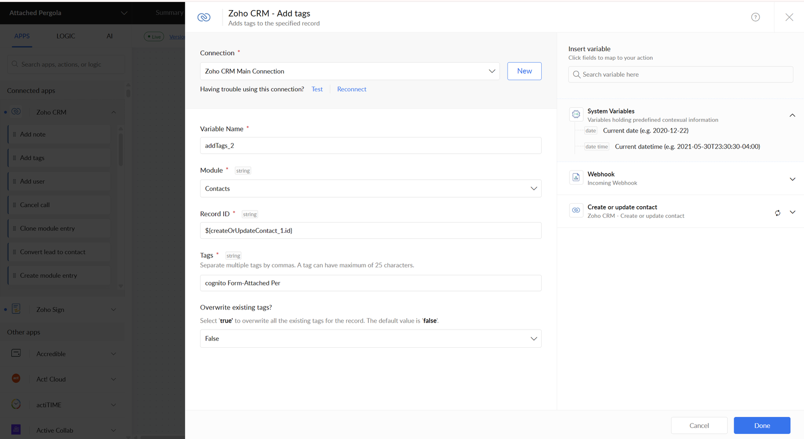Close the Add tags dialog
Image resolution: width=804 pixels, height=439 pixels.
click(789, 17)
